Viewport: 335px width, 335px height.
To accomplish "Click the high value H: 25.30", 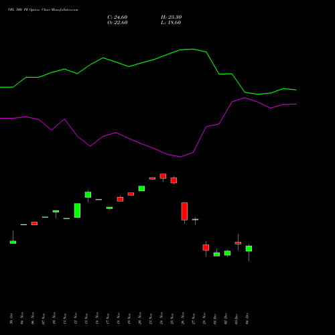I will (x=171, y=17).
